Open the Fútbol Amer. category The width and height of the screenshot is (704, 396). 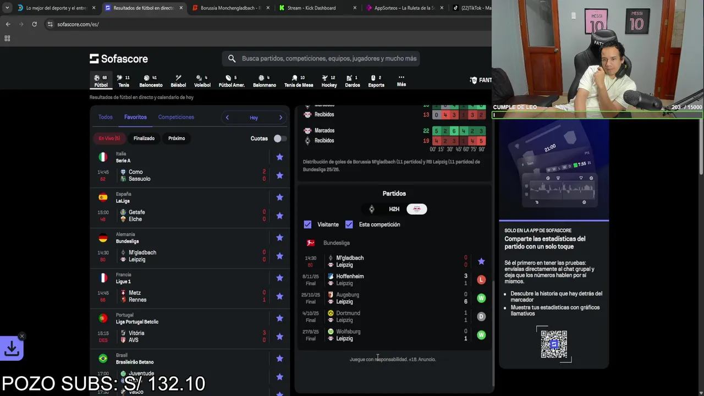[232, 81]
